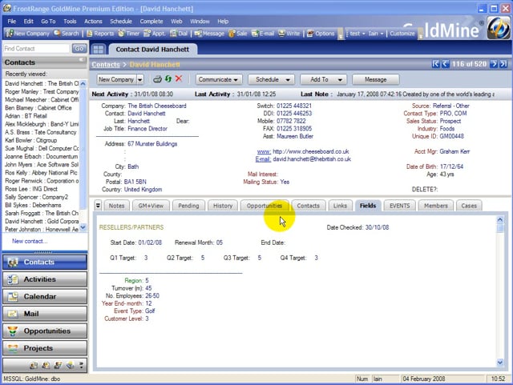Go to the next contact record
This screenshot has width=513, height=385.
[494, 64]
